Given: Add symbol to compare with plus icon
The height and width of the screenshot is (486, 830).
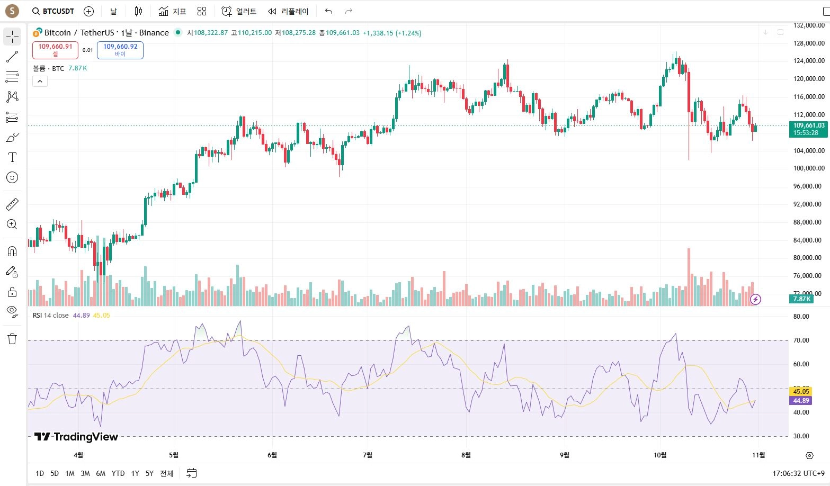Looking at the screenshot, I should pos(89,11).
